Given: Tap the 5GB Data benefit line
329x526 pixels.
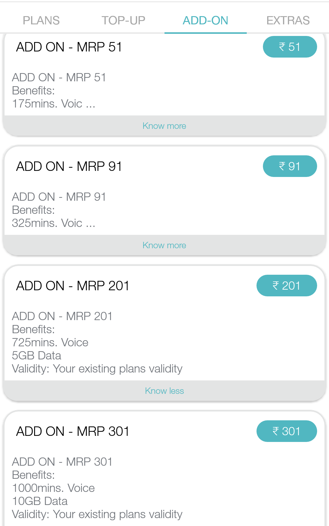Looking at the screenshot, I should [x=37, y=355].
